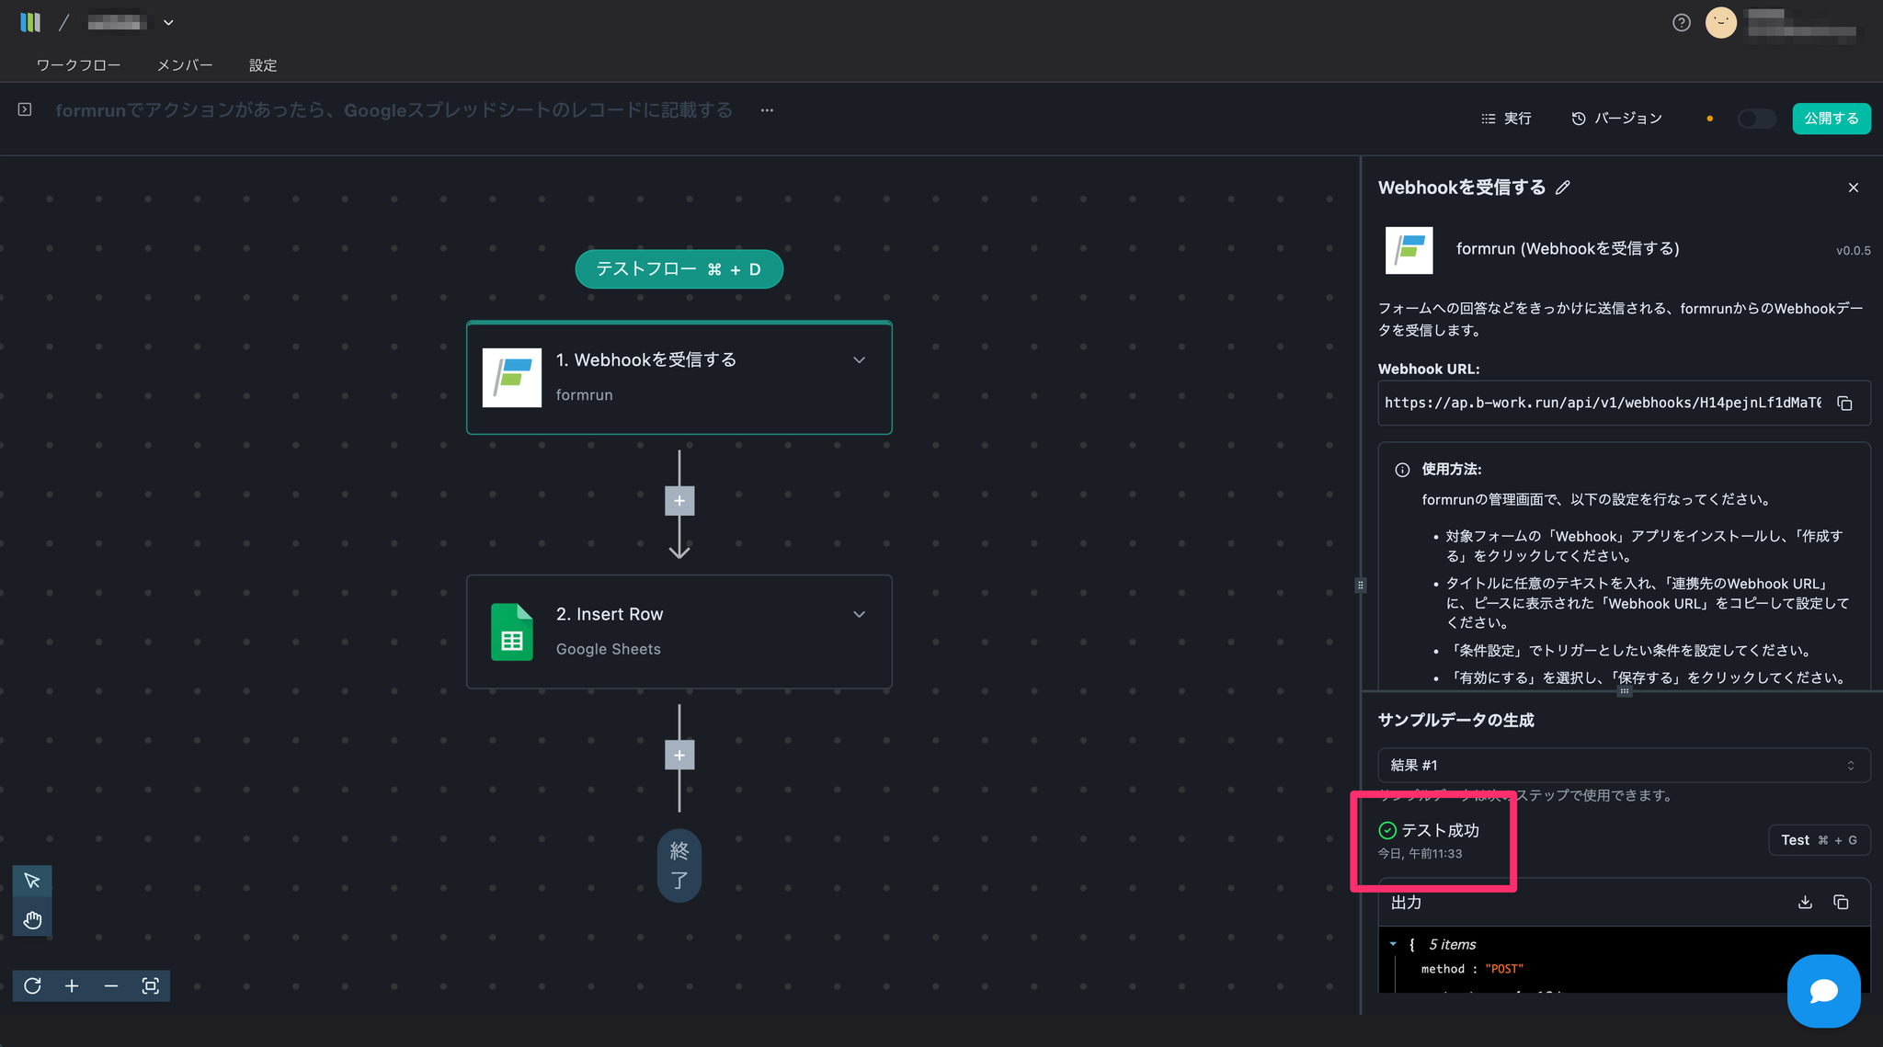Toggle the workflow enable switch
Viewport: 1883px width, 1047px height.
pos(1755,119)
